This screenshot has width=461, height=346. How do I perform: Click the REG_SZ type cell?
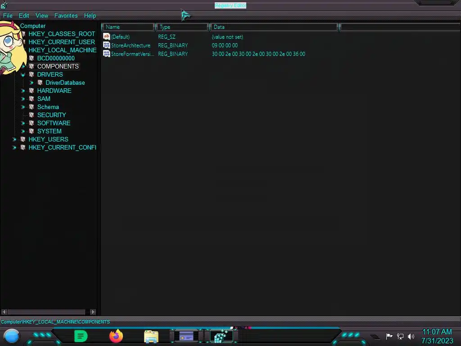coord(167,37)
